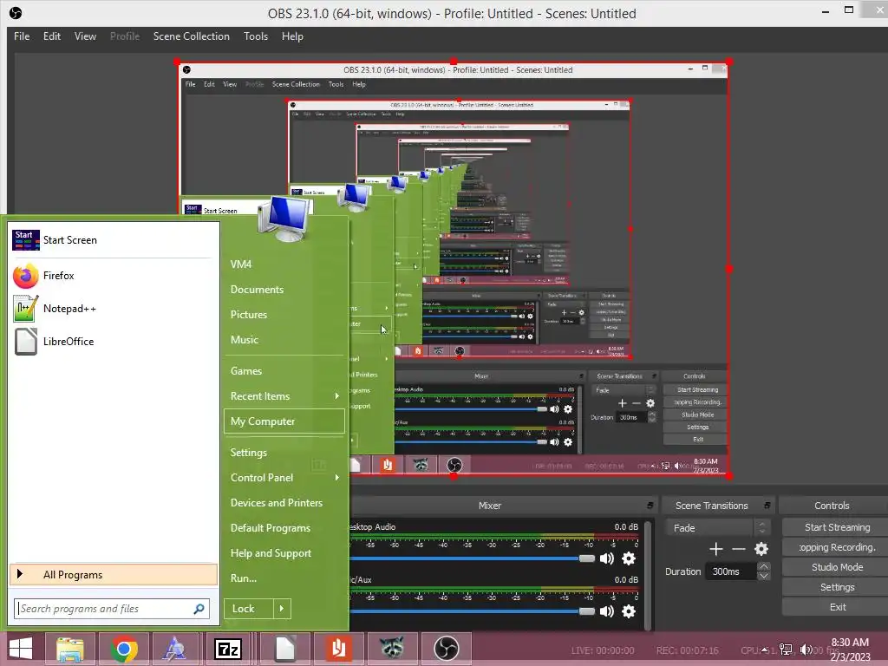Screen dimensions: 888x666
Task: Open the Scene Collection menu
Action: (192, 36)
